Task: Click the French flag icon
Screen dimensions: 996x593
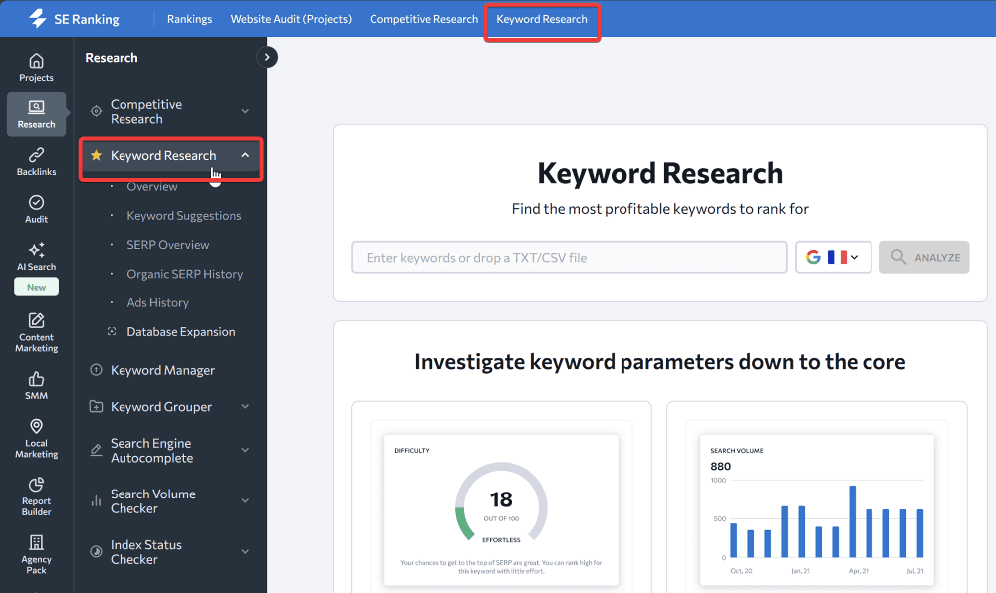Action: click(837, 257)
